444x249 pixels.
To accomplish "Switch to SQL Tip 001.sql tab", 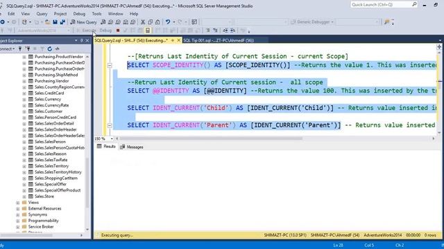I will coord(219,40).
